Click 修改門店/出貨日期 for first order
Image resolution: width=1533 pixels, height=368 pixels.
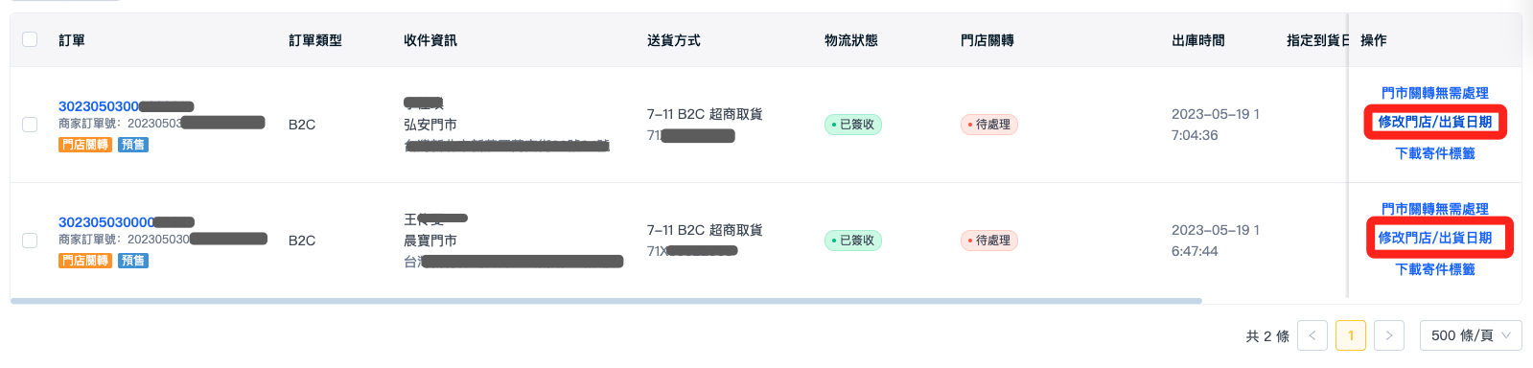point(1435,122)
